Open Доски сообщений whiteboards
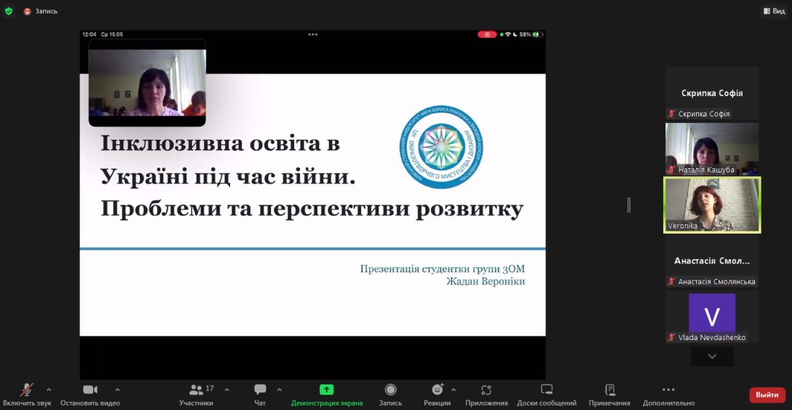Screen dimensions: 792x410 point(547,395)
